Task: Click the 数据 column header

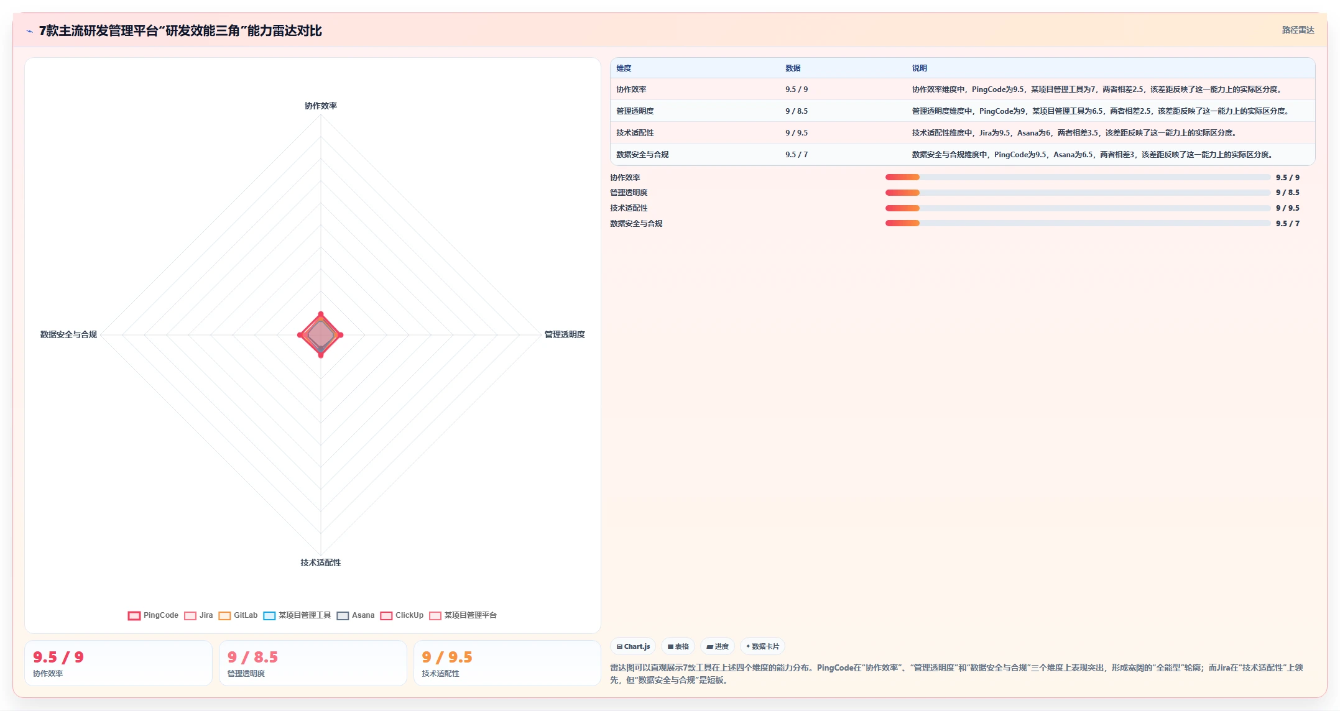Action: click(793, 68)
